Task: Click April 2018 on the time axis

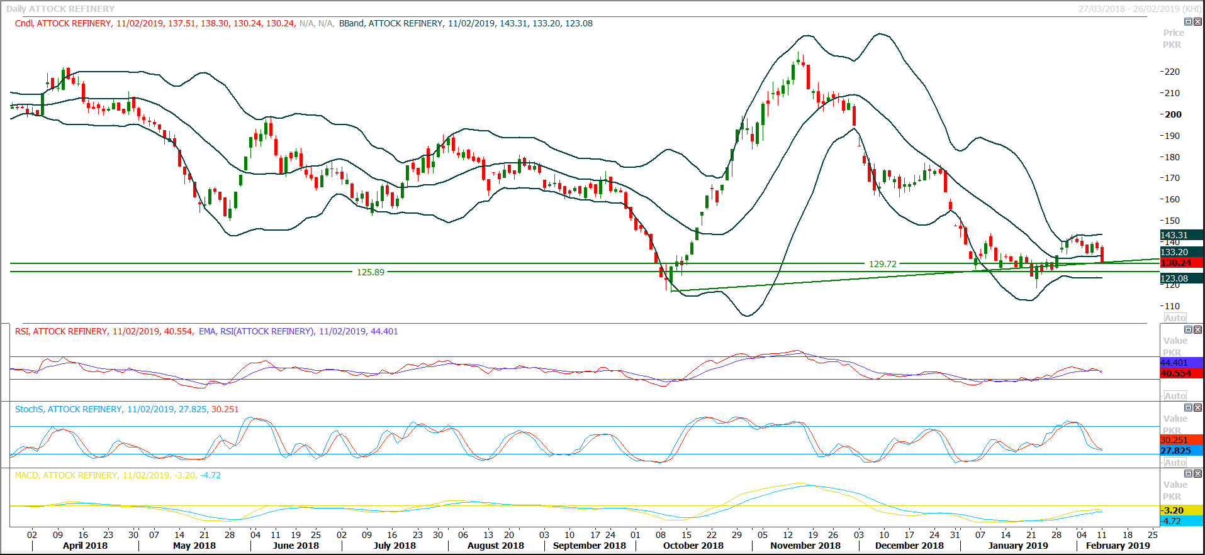Action: pos(85,546)
